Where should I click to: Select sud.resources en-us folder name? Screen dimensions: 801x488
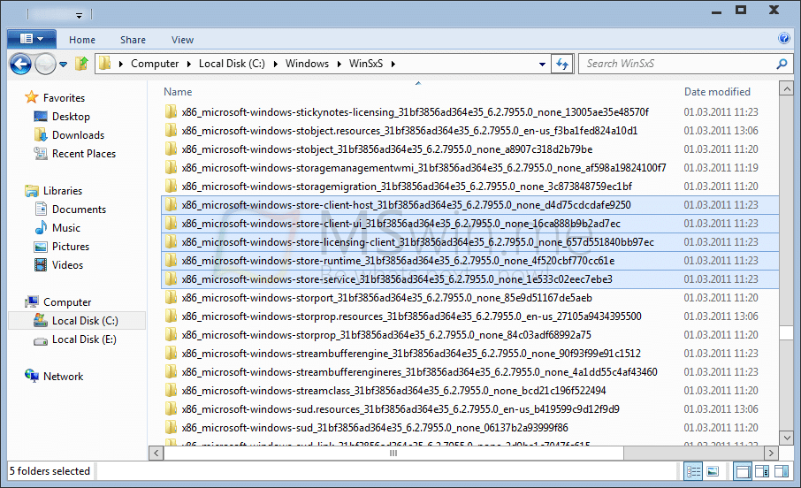400,408
